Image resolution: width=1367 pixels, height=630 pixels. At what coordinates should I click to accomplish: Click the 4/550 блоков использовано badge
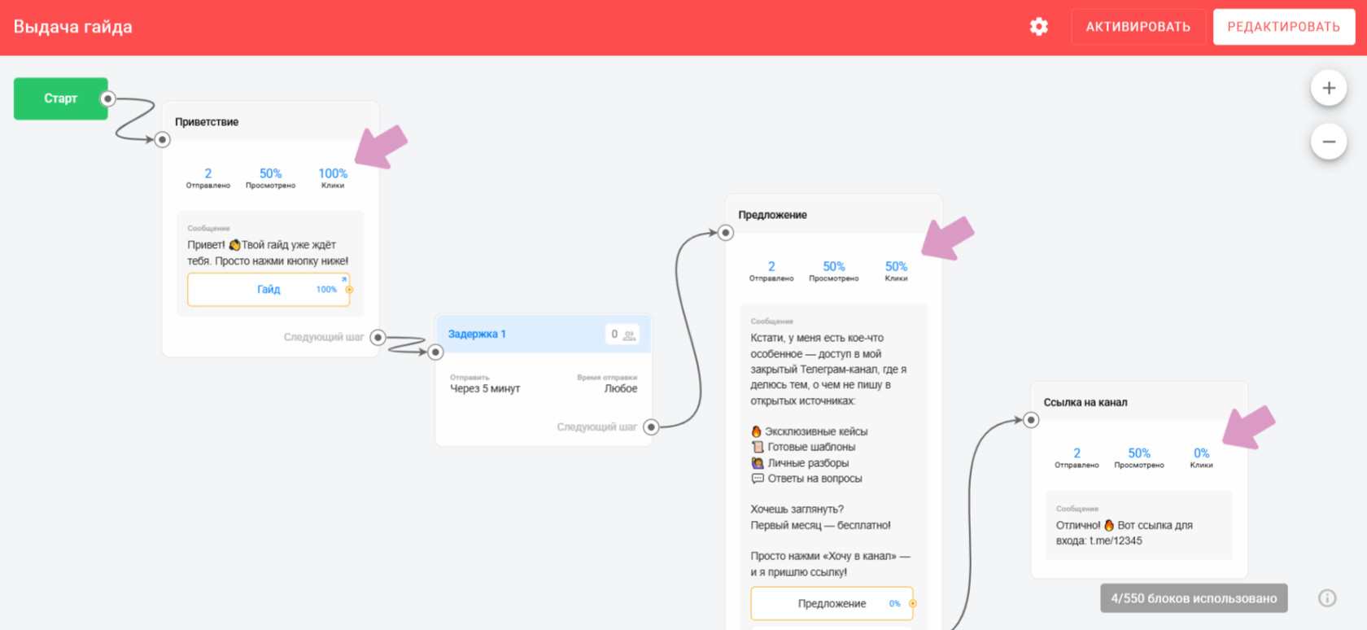[x=1194, y=598]
